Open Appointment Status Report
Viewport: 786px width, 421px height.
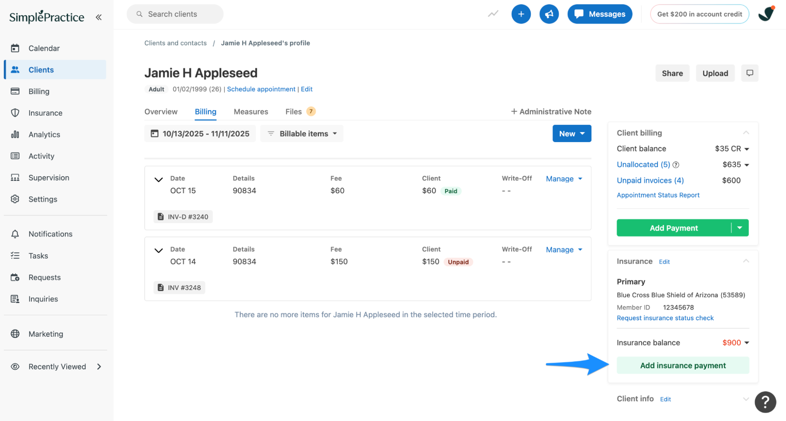point(658,195)
